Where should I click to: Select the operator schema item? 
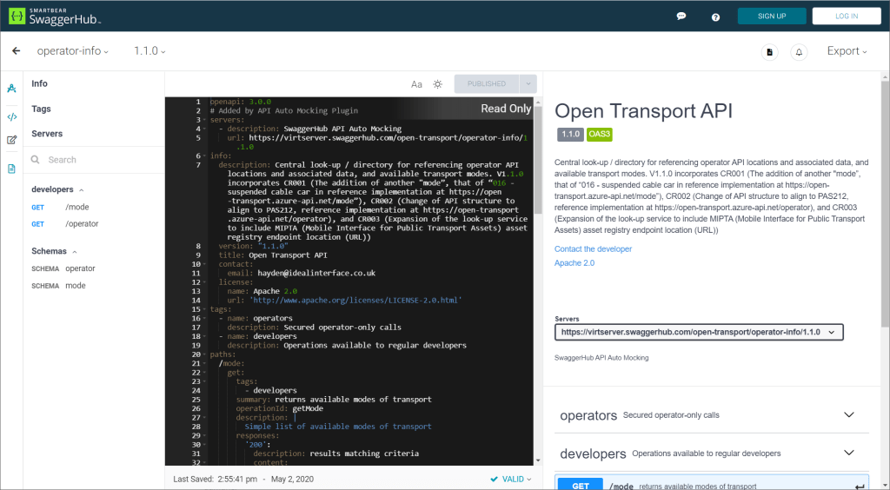(80, 268)
